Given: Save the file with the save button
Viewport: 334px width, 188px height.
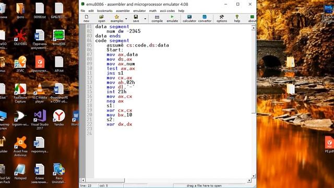Looking at the screenshot, I should coord(136,19).
